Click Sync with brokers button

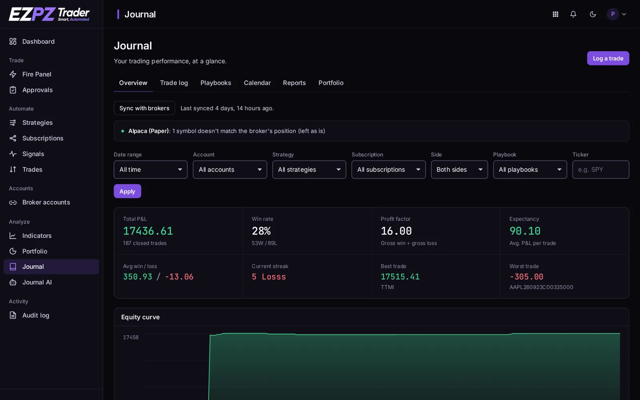tap(144, 108)
